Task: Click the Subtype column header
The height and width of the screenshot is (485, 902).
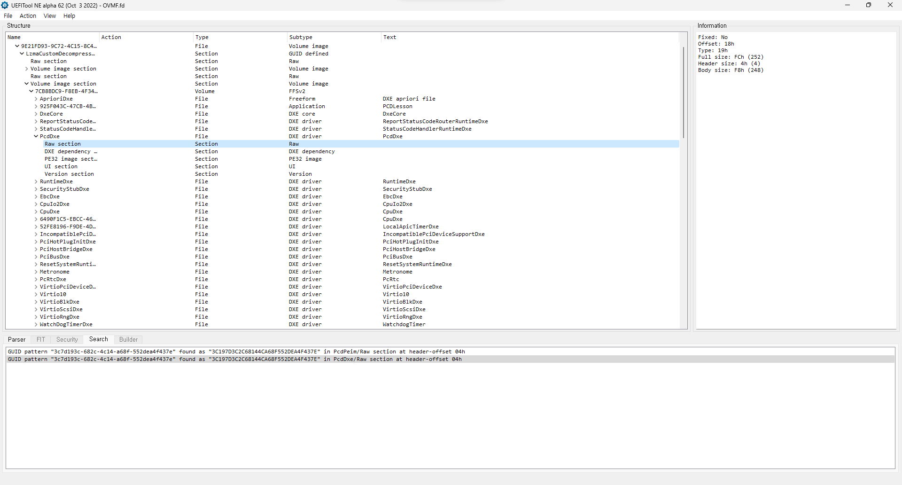Action: point(301,37)
